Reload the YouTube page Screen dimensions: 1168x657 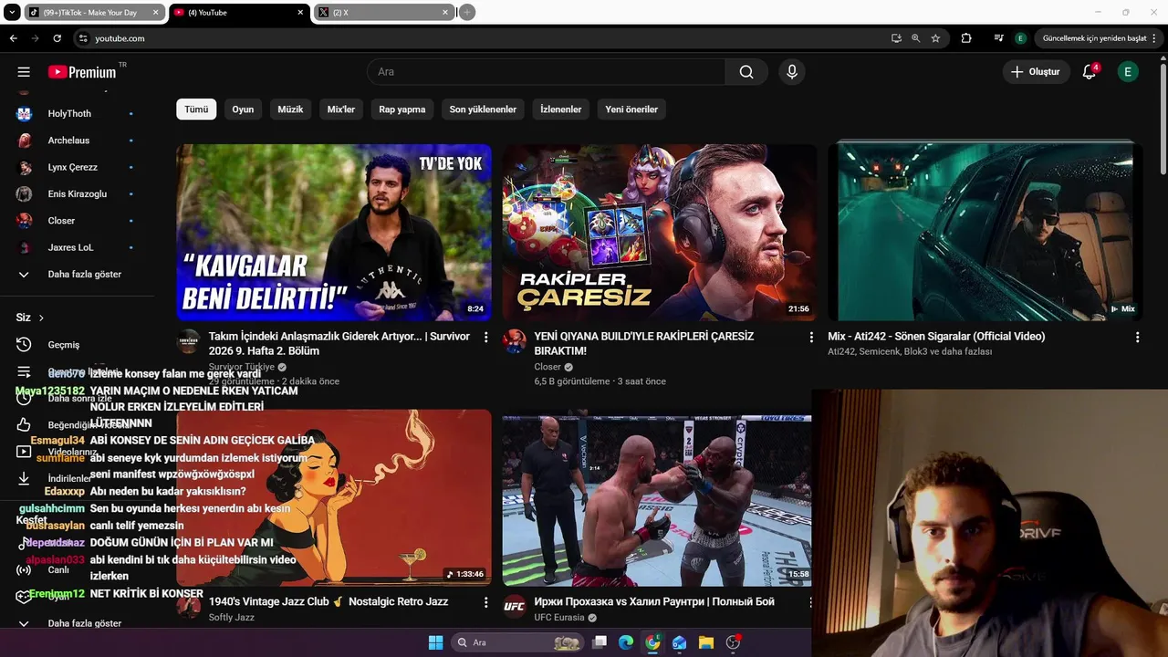pos(57,38)
